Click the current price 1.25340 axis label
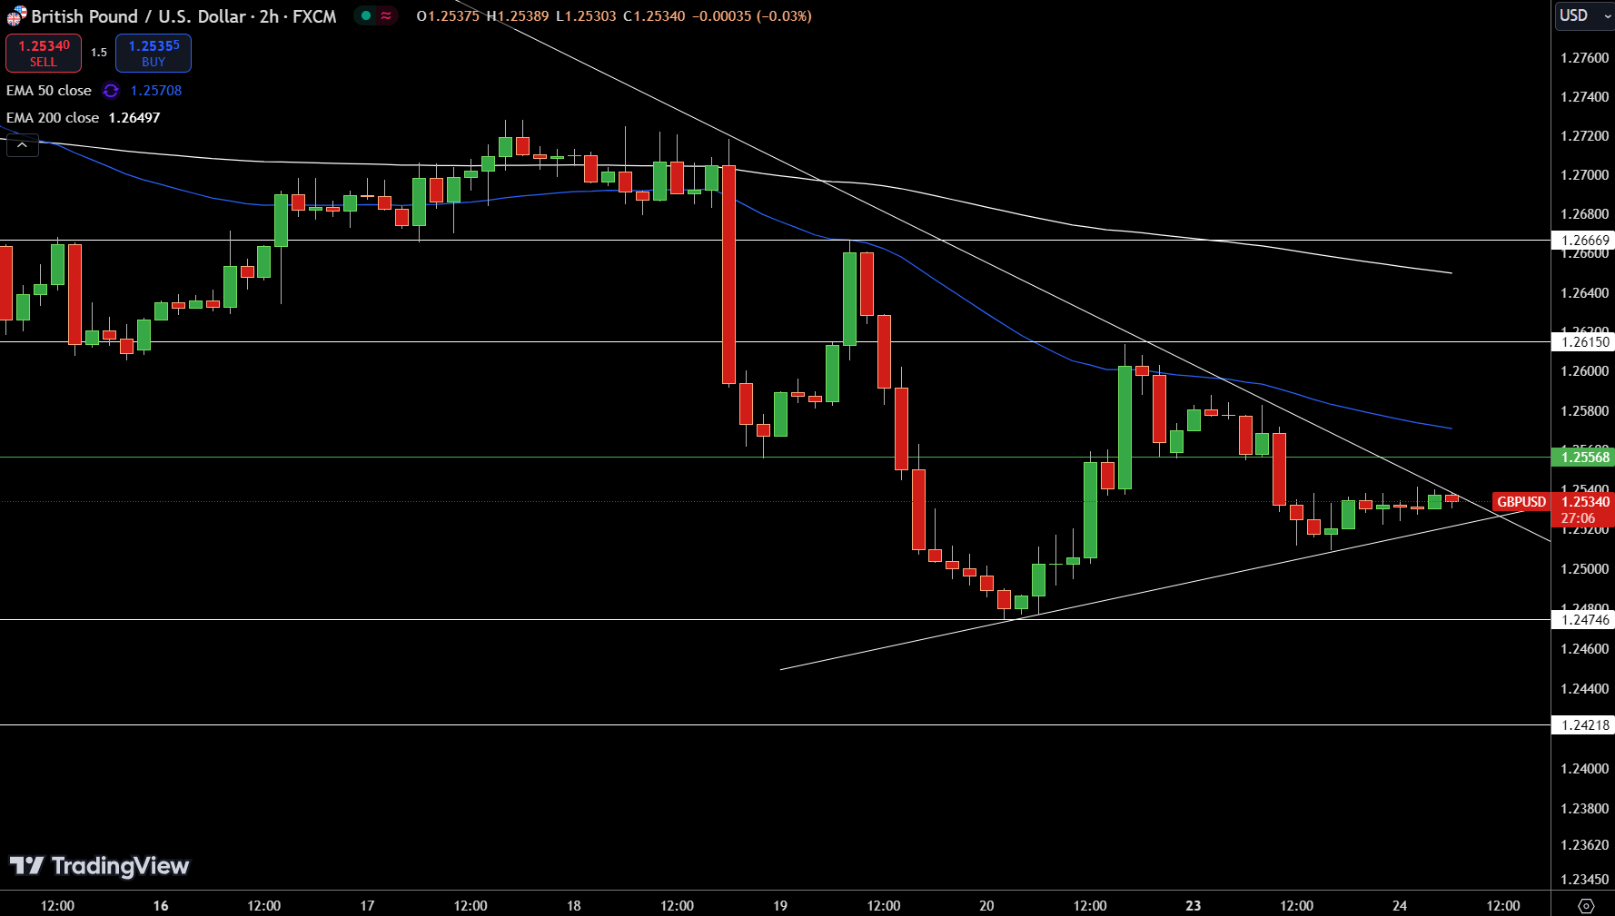 [1584, 502]
